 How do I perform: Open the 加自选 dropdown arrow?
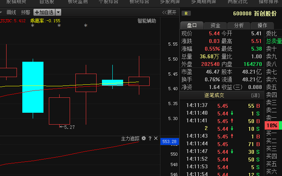pyautogui.click(x=58, y=12)
